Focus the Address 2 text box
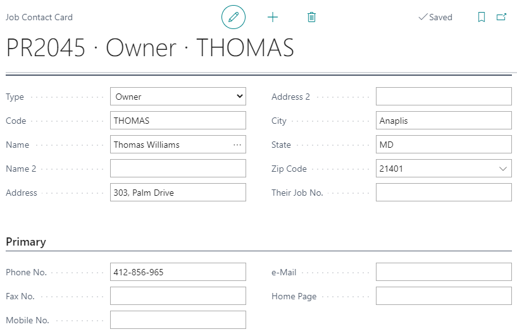Viewport: 517px width, 334px height. [444, 97]
